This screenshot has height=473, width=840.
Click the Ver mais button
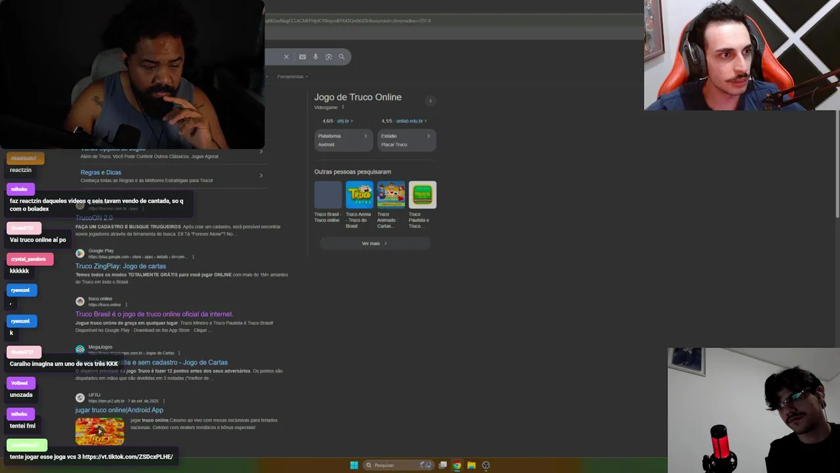click(375, 244)
